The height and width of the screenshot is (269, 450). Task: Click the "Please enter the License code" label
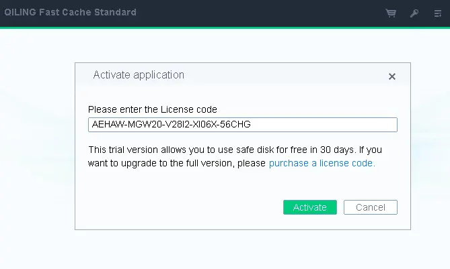[x=153, y=109]
